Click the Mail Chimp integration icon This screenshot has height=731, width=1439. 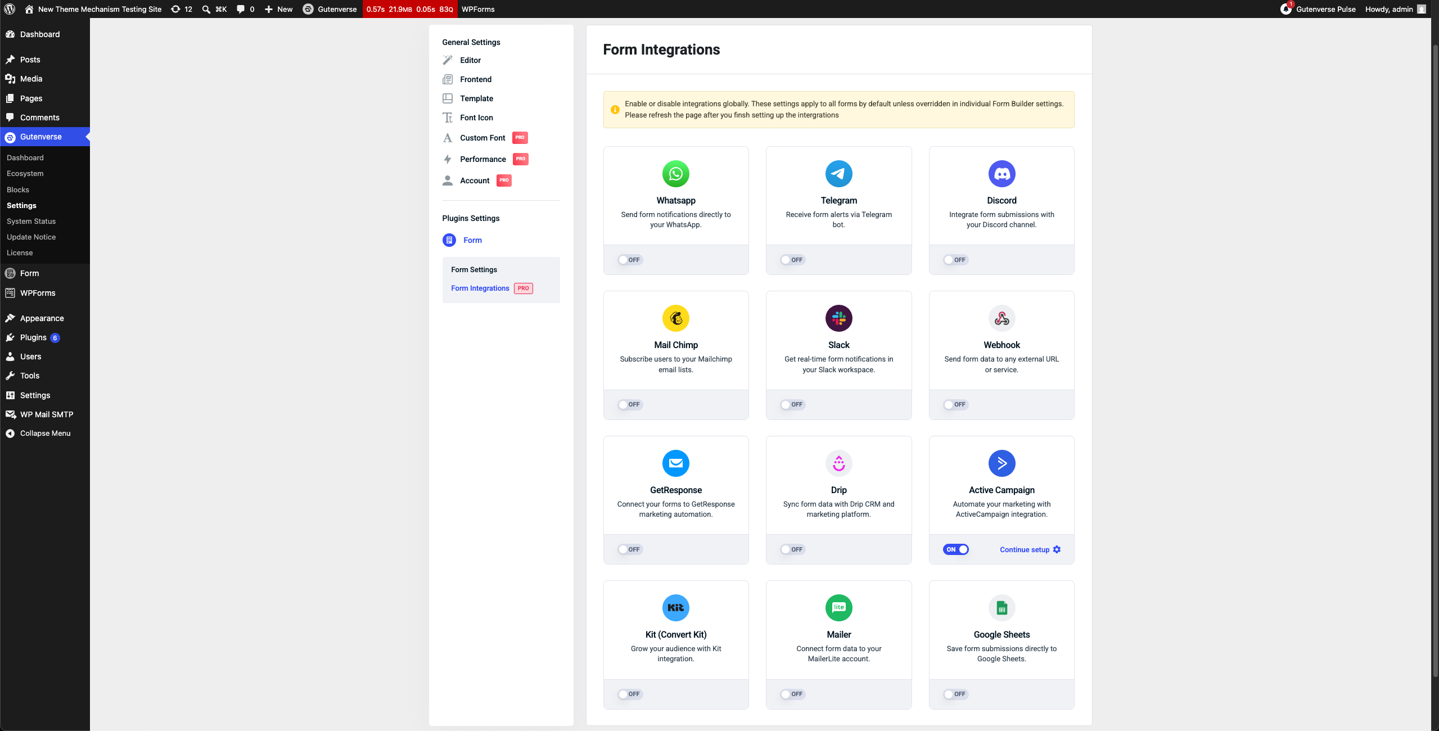[x=676, y=318]
